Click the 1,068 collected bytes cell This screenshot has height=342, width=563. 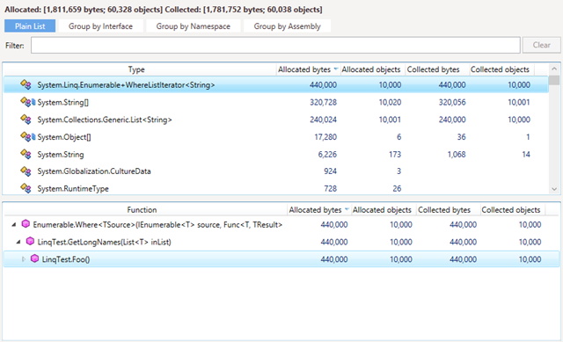click(x=457, y=155)
